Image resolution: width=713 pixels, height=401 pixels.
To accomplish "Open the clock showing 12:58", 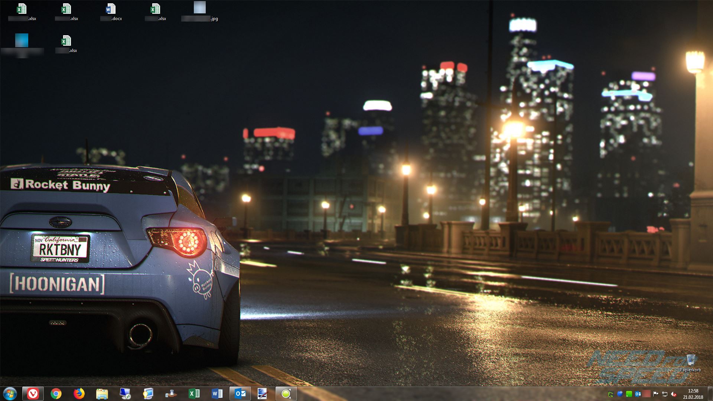I will click(693, 394).
